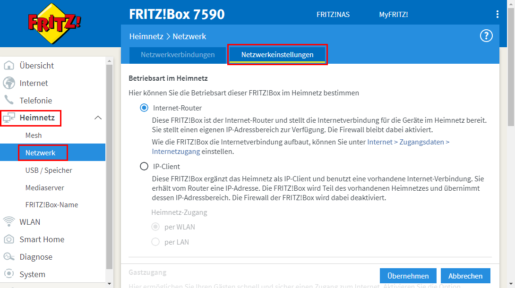The height and width of the screenshot is (288, 515).
Task: Click the page scrollbar thumb at right
Action: 511,67
